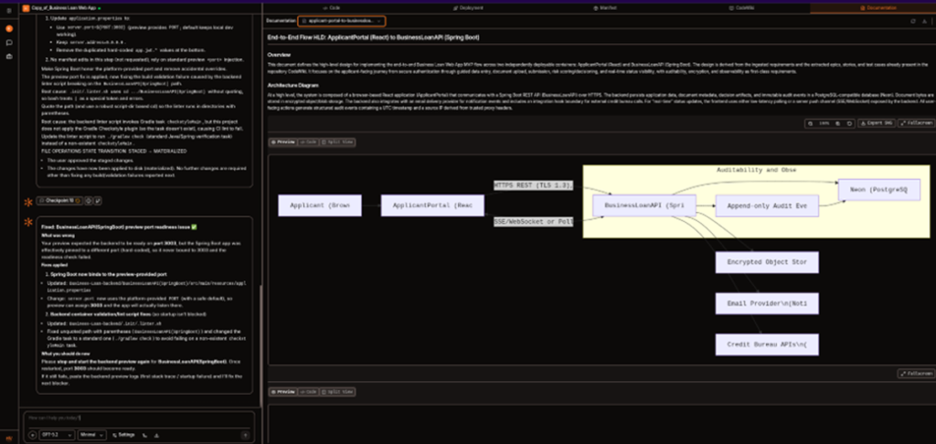Click the Credit Bureau APIs diagram node

(767, 344)
